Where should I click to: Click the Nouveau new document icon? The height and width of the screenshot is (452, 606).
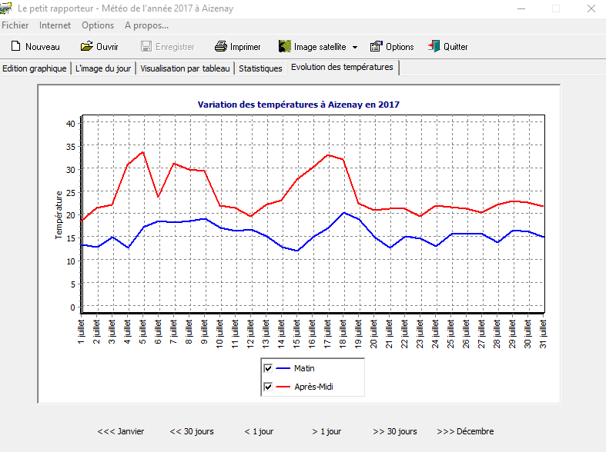tap(15, 47)
